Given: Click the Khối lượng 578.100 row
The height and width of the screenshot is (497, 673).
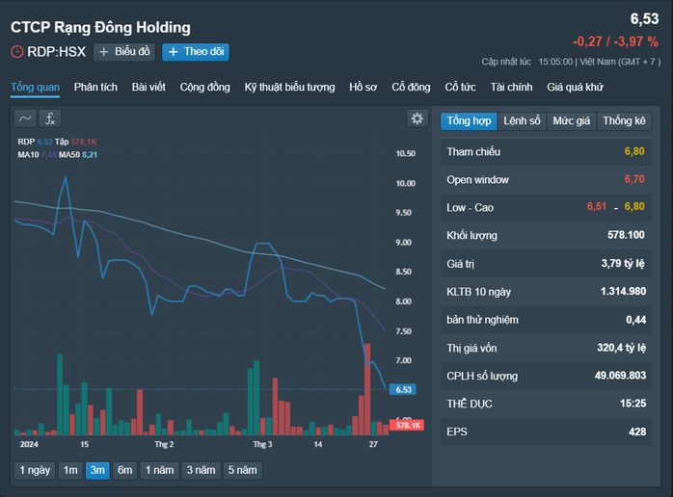Looking at the screenshot, I should coord(546,235).
